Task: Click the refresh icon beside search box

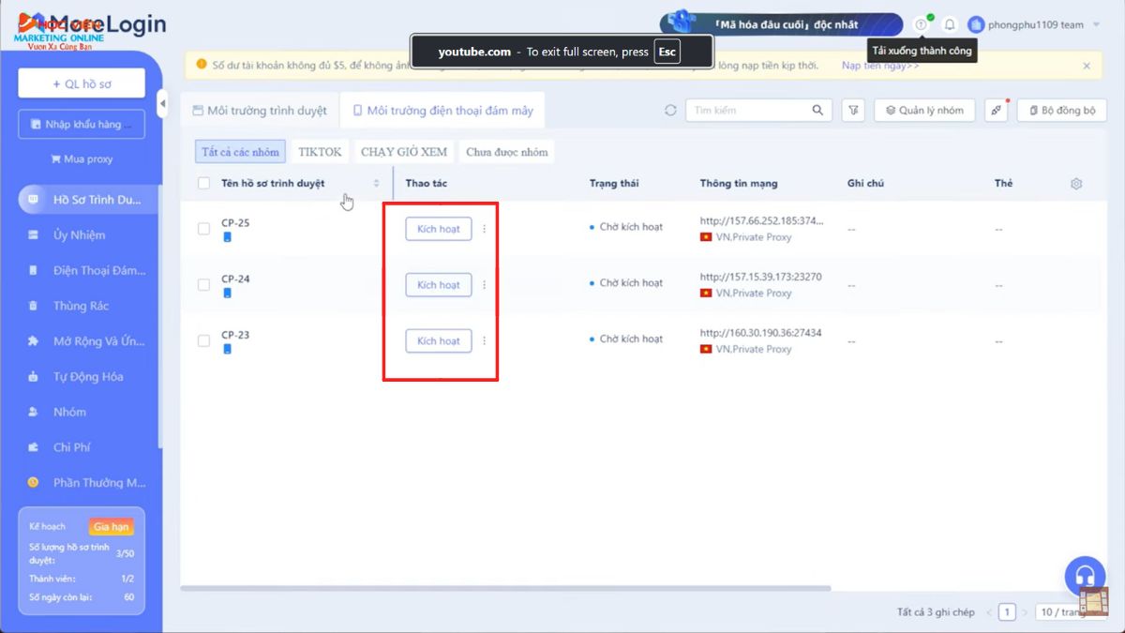Action: [x=670, y=110]
